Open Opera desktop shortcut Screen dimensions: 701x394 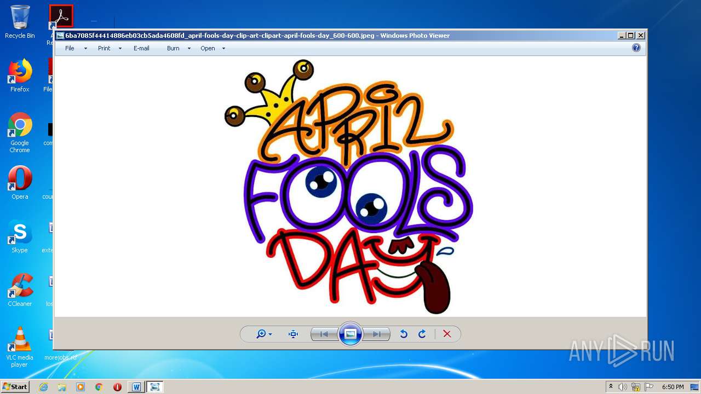20,183
